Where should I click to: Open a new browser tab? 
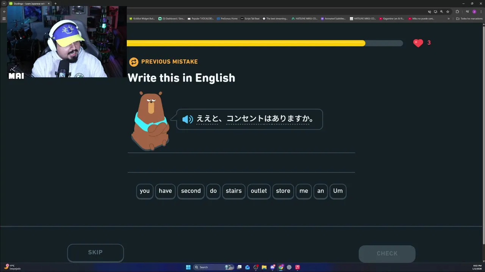pos(55,3)
